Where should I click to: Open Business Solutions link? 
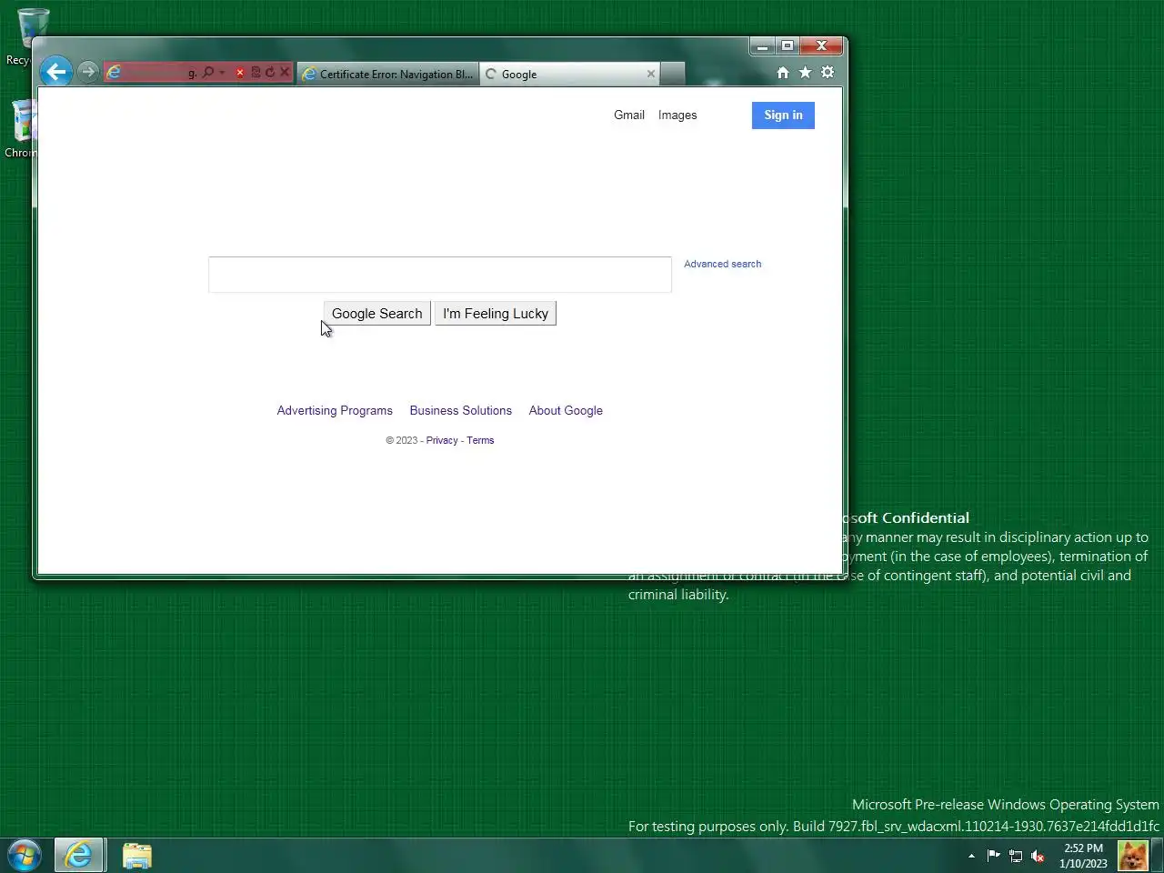tap(461, 411)
